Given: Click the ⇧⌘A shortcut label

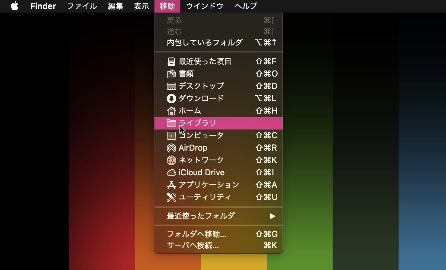Looking at the screenshot, I should [x=266, y=185].
